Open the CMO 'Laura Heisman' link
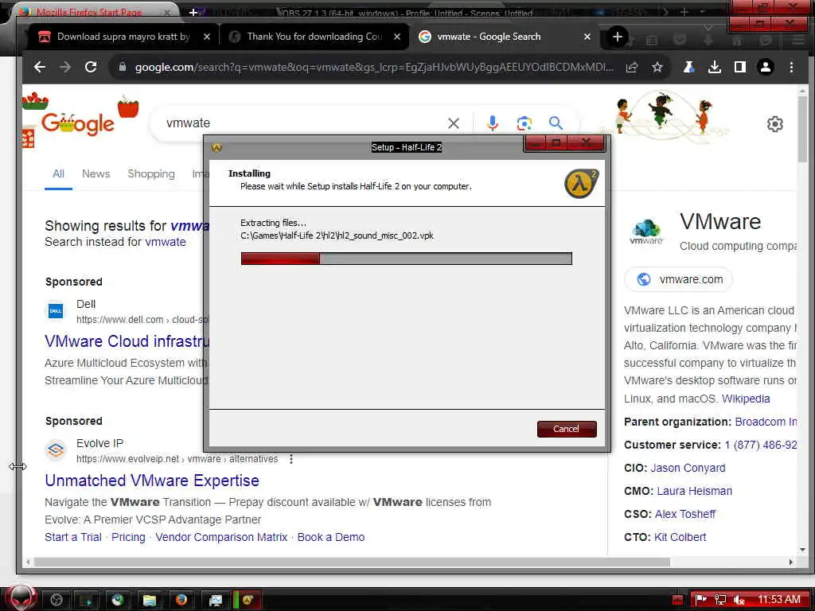 [694, 491]
